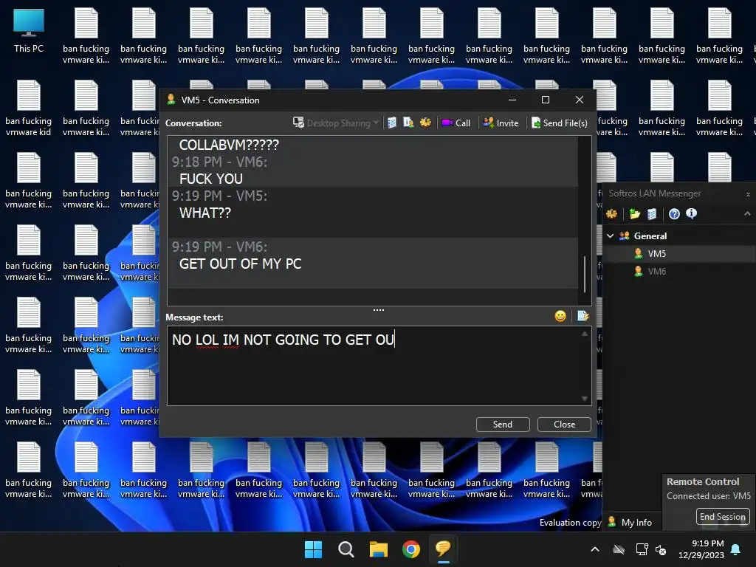Open user info icon in conversation toolbar

pos(408,123)
